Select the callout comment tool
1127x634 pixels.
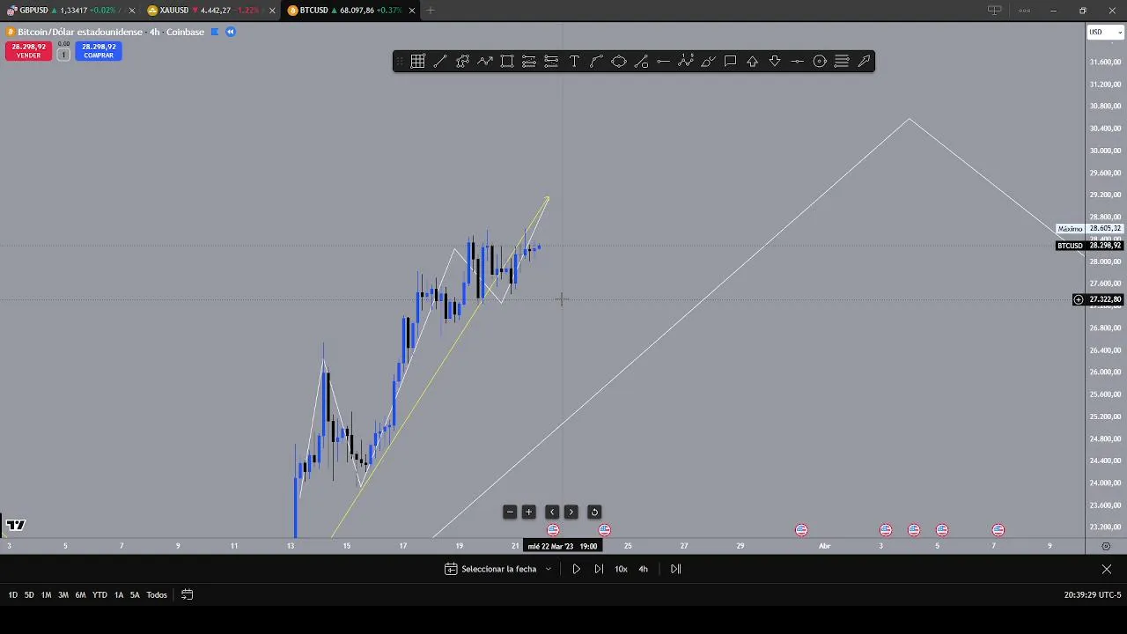pyautogui.click(x=730, y=61)
